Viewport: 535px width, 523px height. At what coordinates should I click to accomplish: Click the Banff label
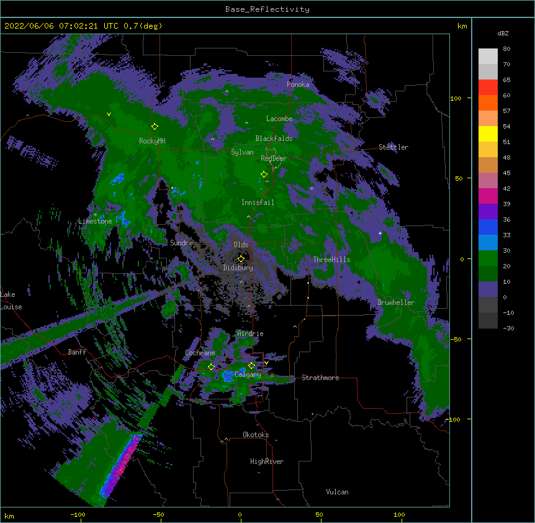(x=77, y=352)
